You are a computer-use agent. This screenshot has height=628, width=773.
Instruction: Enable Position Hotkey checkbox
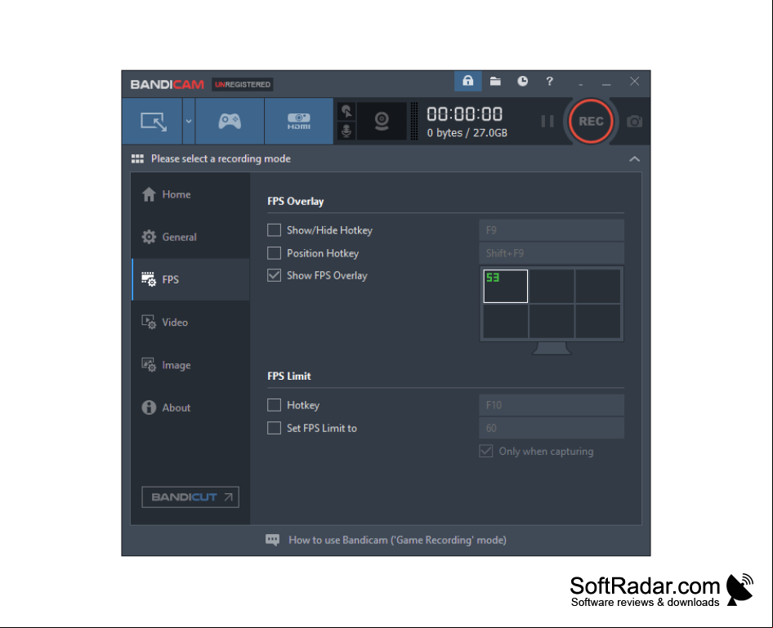274,252
